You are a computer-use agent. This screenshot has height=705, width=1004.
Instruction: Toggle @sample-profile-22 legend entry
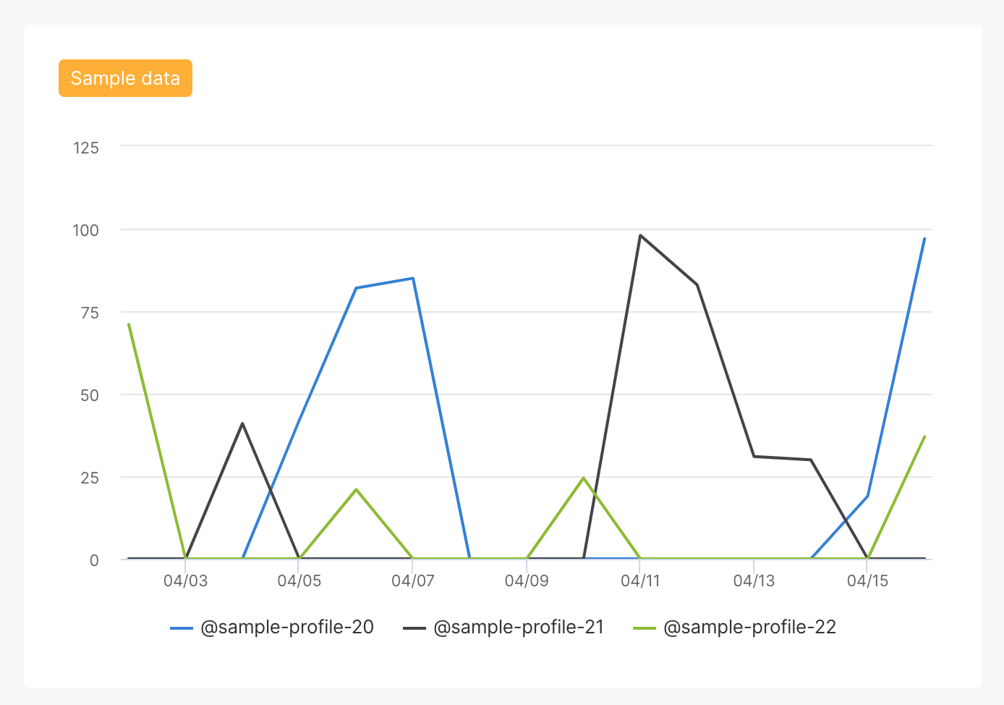[x=749, y=627]
